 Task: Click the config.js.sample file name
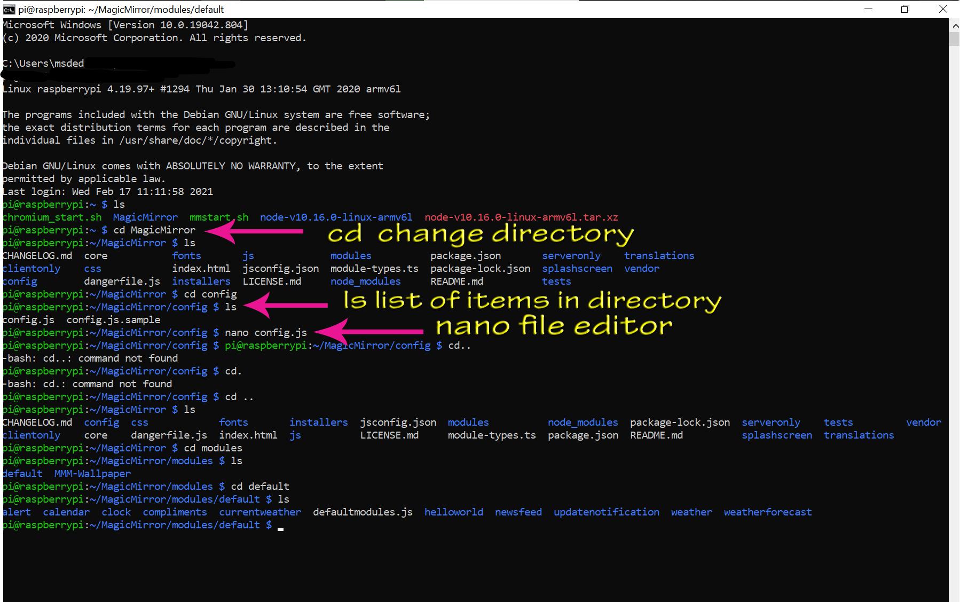tap(113, 320)
